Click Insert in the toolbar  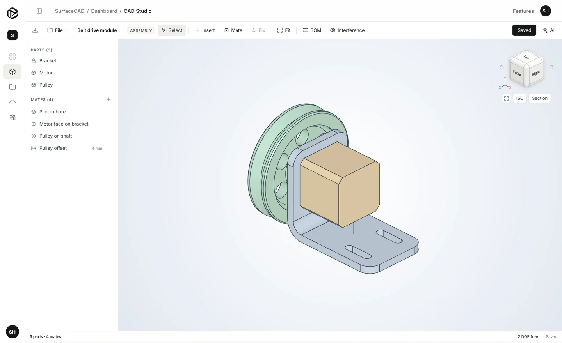(205, 30)
